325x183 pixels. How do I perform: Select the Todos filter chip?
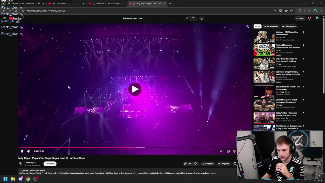pyautogui.click(x=257, y=26)
